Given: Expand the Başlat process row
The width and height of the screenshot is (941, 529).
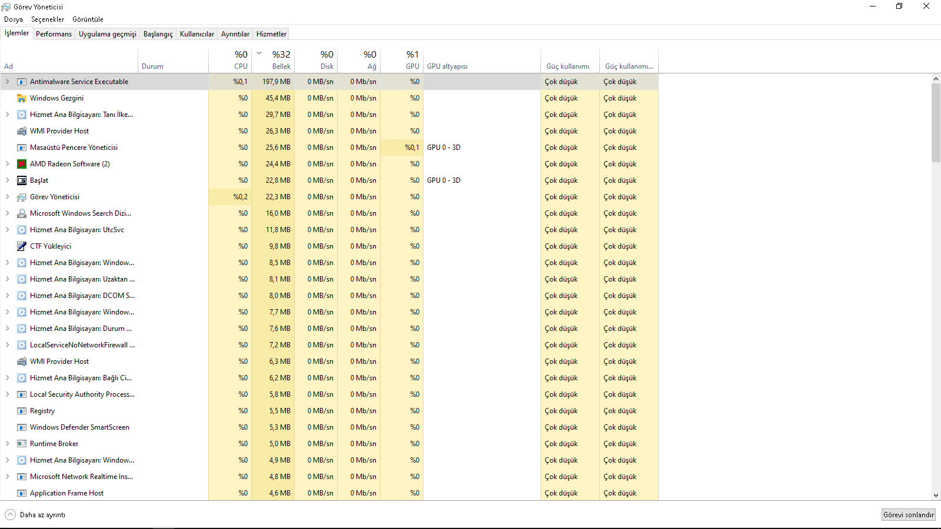Looking at the screenshot, I should pos(7,180).
